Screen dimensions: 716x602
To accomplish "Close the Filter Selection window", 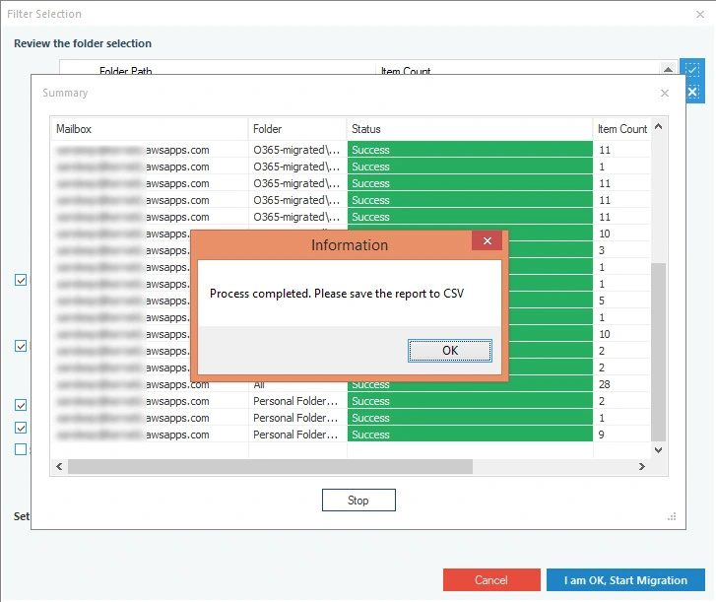I will coord(700,14).
